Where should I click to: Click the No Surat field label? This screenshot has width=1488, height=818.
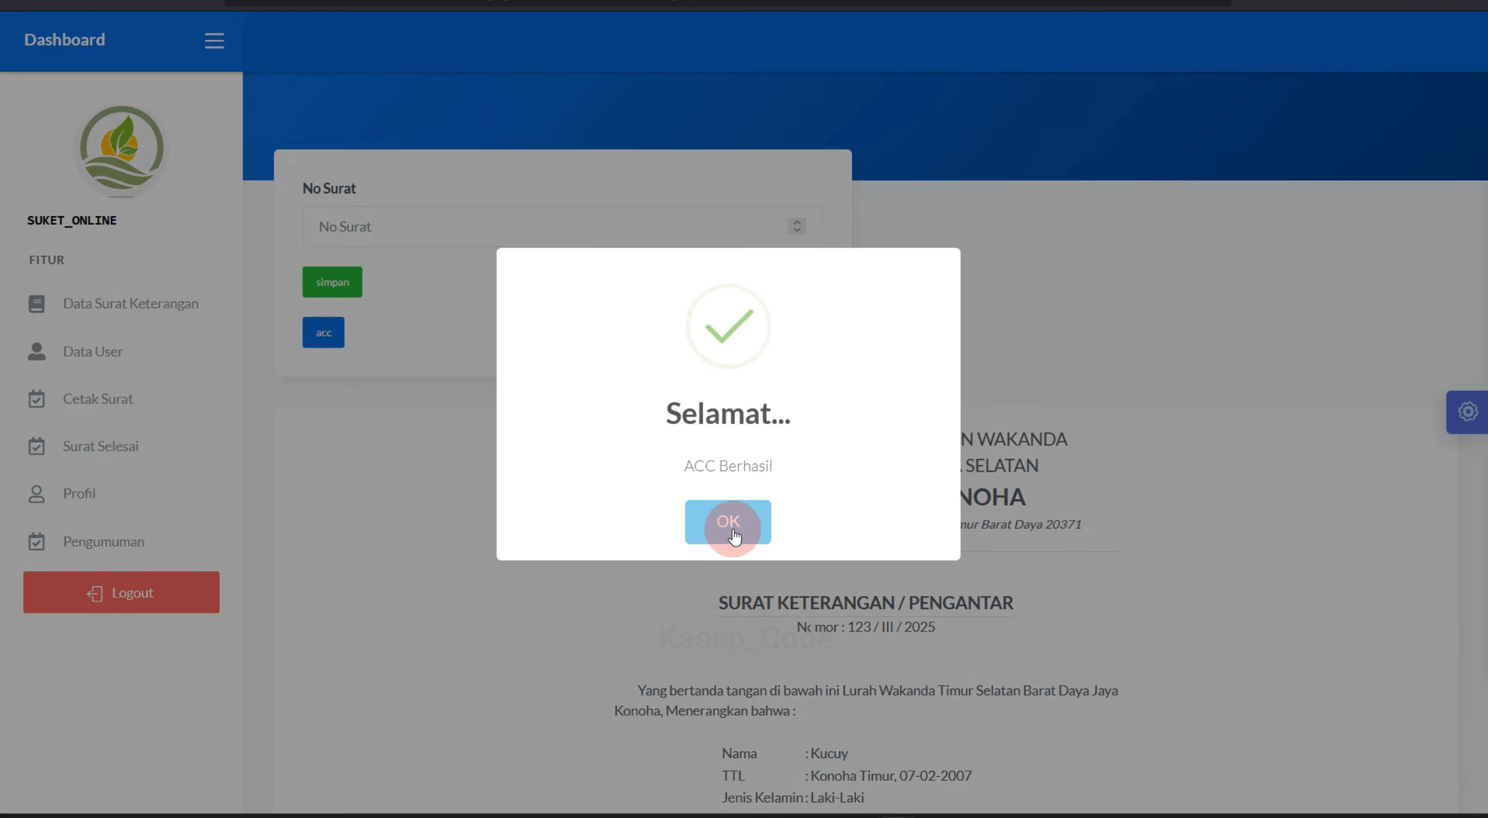[329, 189]
